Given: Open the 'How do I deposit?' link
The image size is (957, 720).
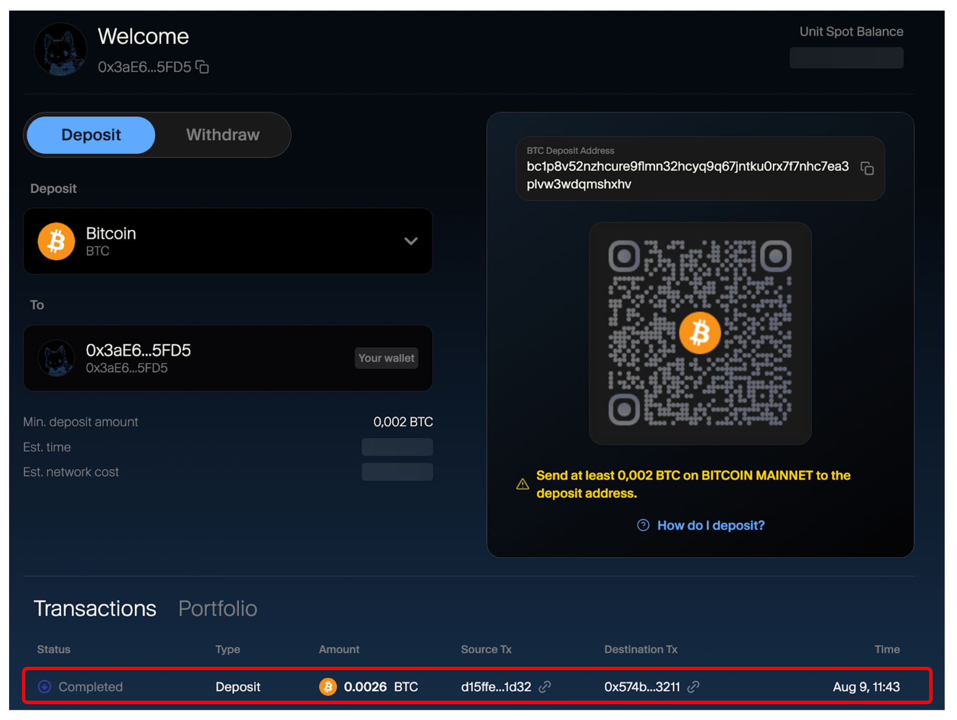Looking at the screenshot, I should point(711,525).
